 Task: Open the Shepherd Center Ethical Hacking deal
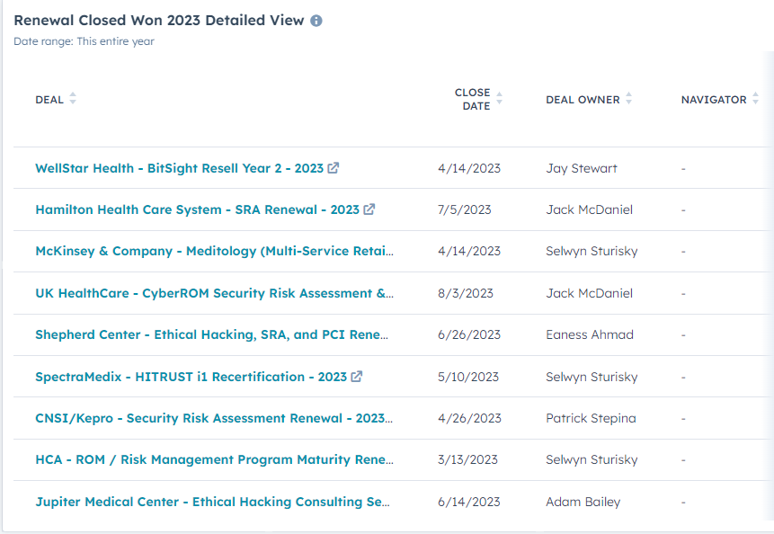pos(212,334)
